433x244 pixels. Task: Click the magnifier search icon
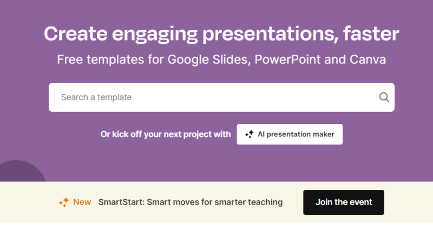point(384,97)
